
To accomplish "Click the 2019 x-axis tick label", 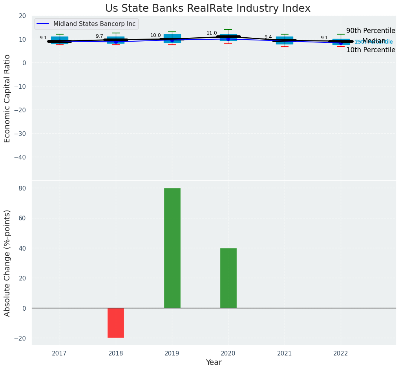I will (172, 354).
